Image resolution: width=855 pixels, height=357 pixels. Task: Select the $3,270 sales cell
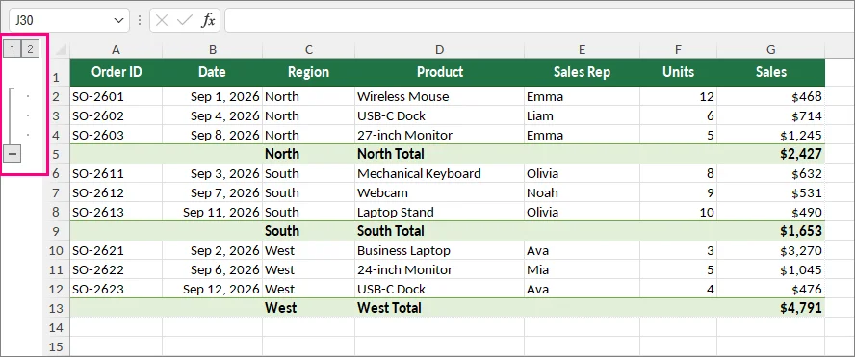click(x=770, y=251)
